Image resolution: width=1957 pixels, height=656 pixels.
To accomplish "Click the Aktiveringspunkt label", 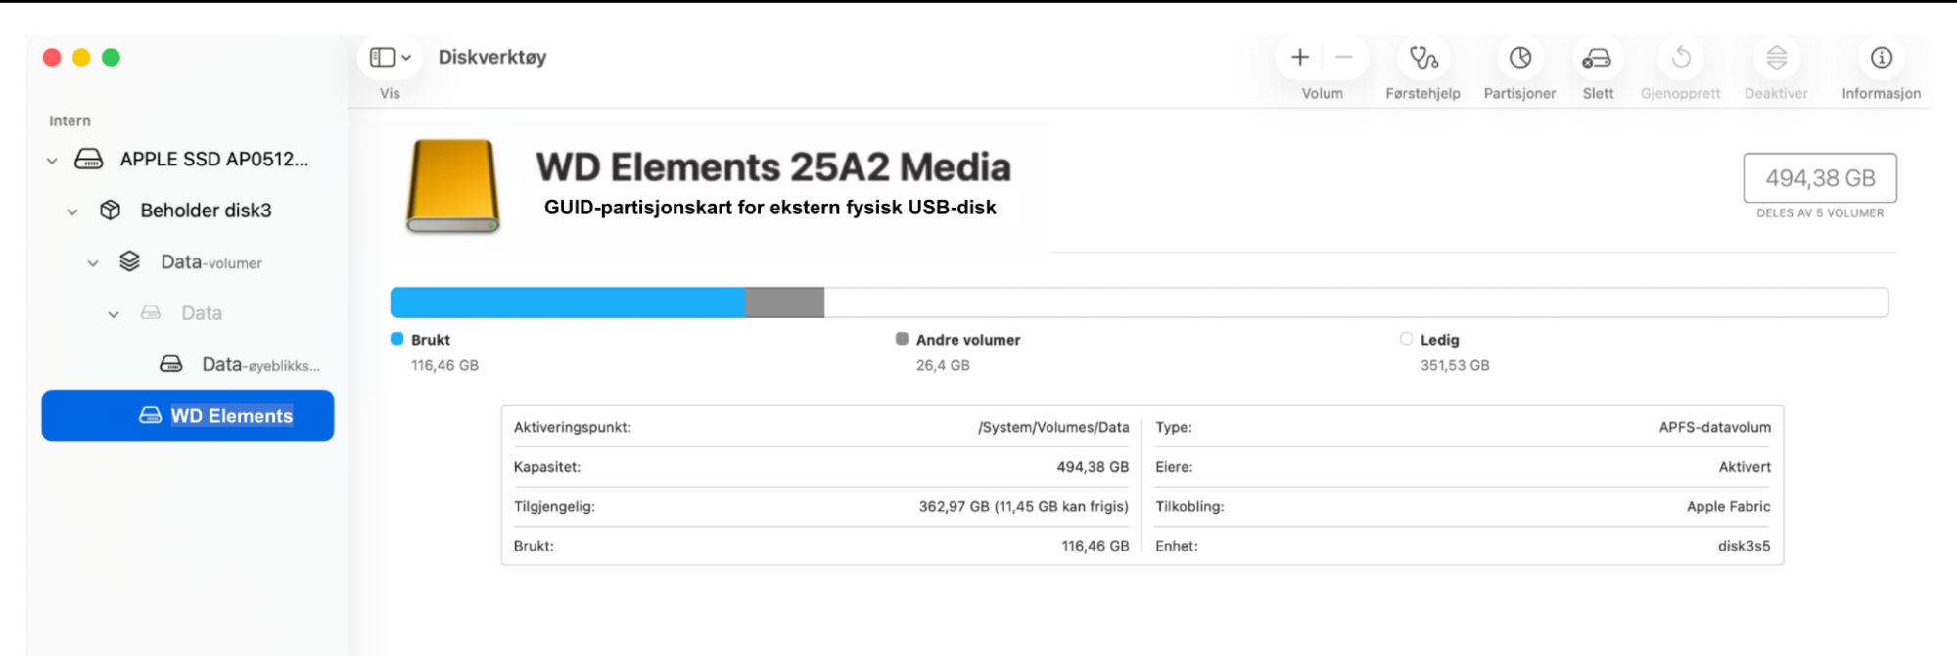I will pos(573,428).
